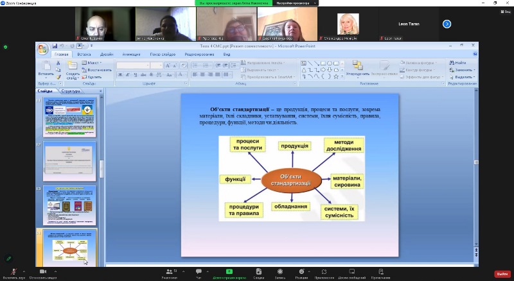Click the slide editor vertical scrollbar
This screenshot has height=281, width=514.
(x=476, y=167)
